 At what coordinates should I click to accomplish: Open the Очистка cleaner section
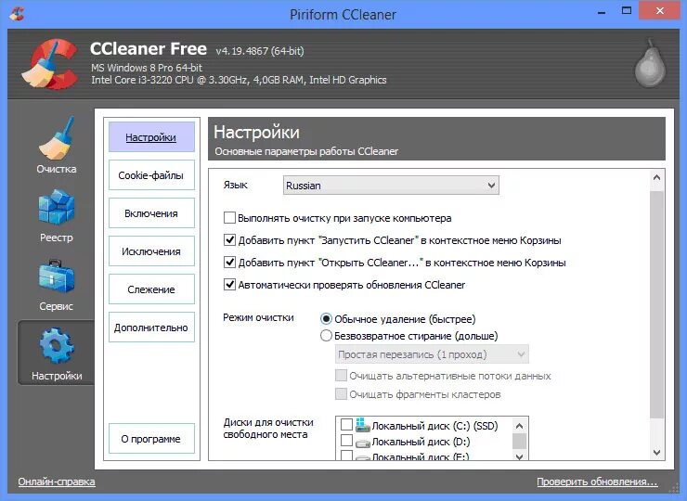click(x=56, y=146)
